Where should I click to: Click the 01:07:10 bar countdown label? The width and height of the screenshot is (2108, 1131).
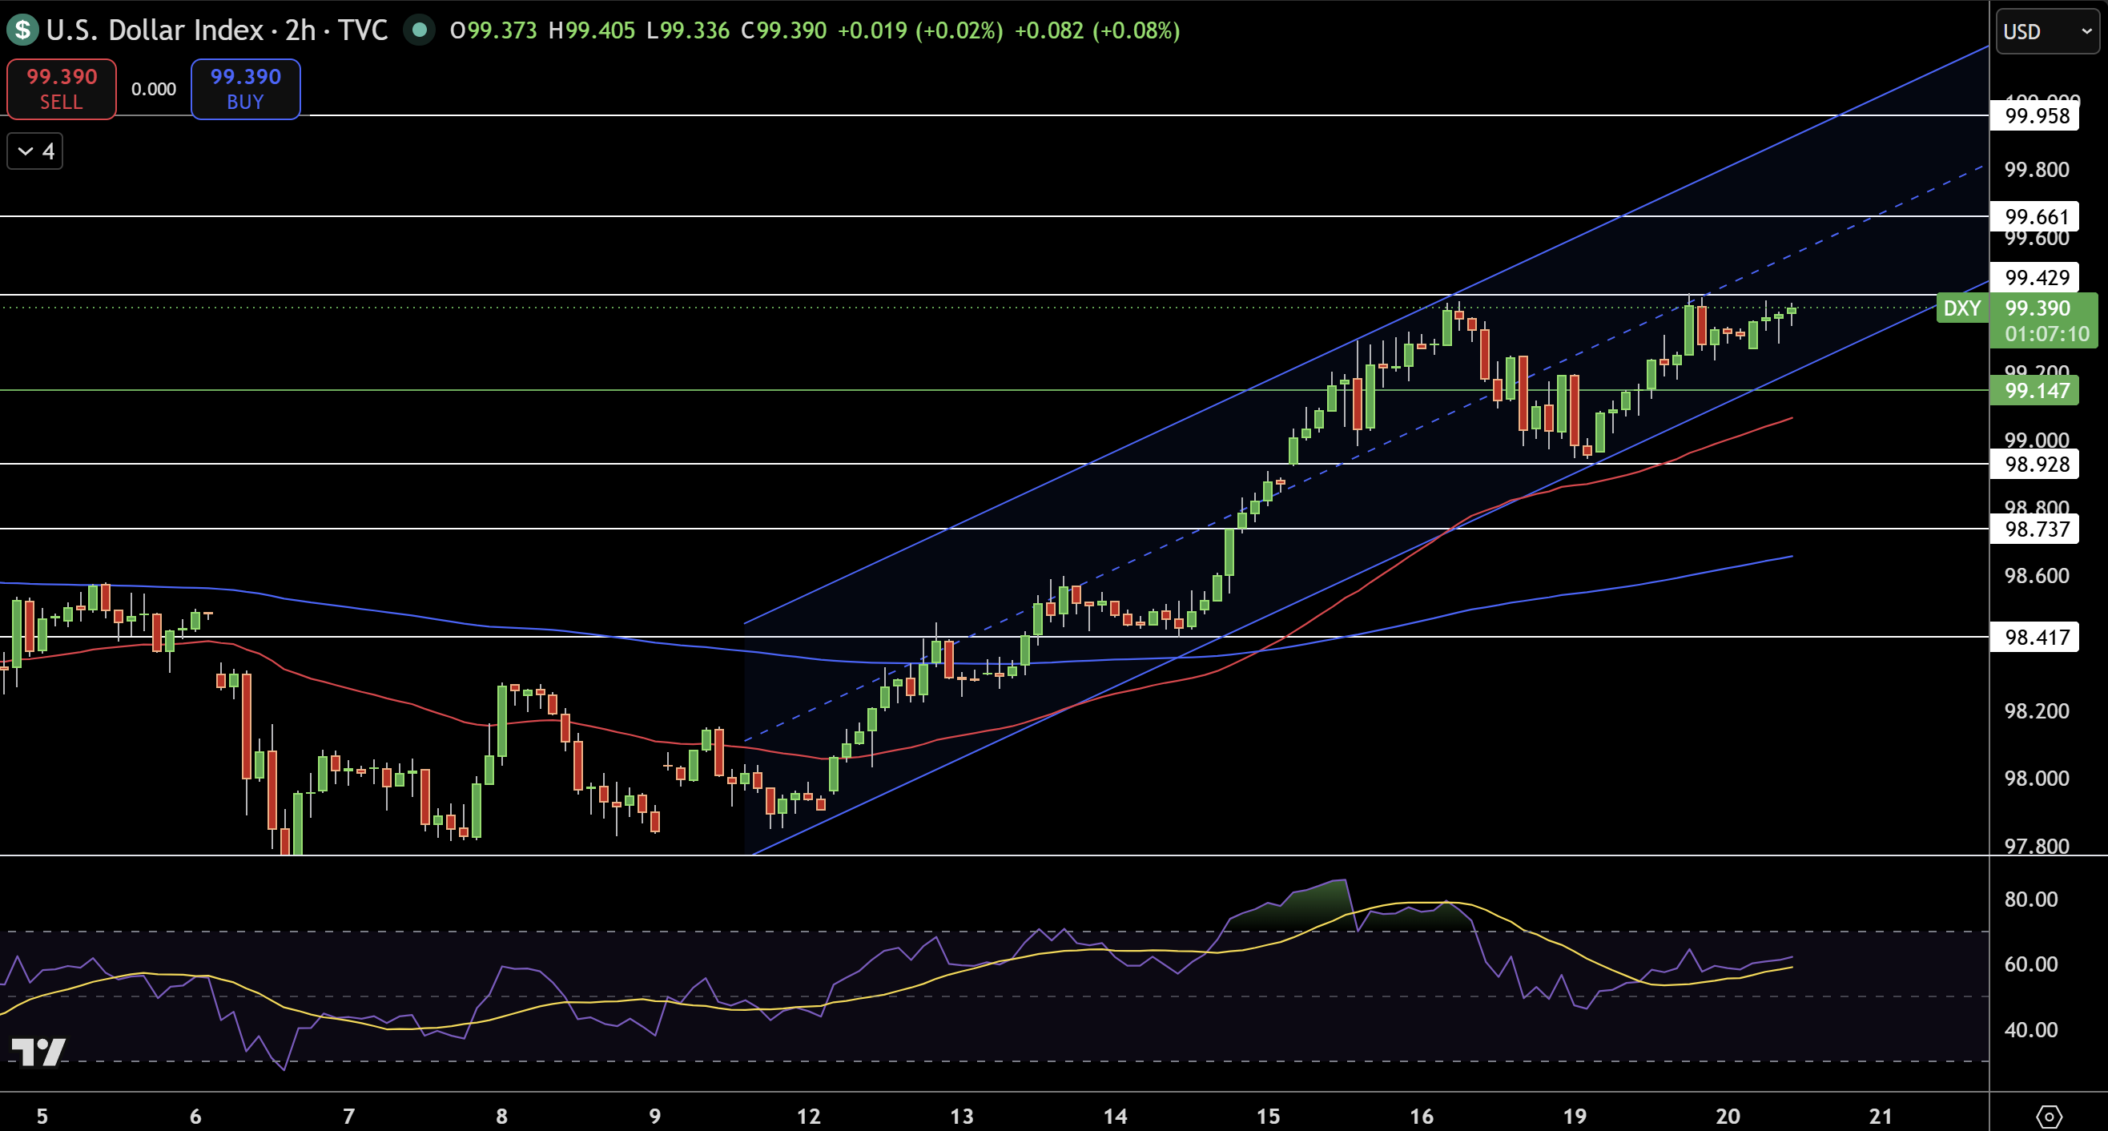point(2046,334)
